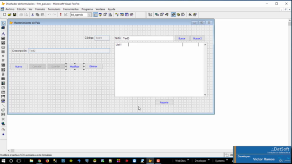
Task: Click the Save diskette icon
Action: (15, 15)
